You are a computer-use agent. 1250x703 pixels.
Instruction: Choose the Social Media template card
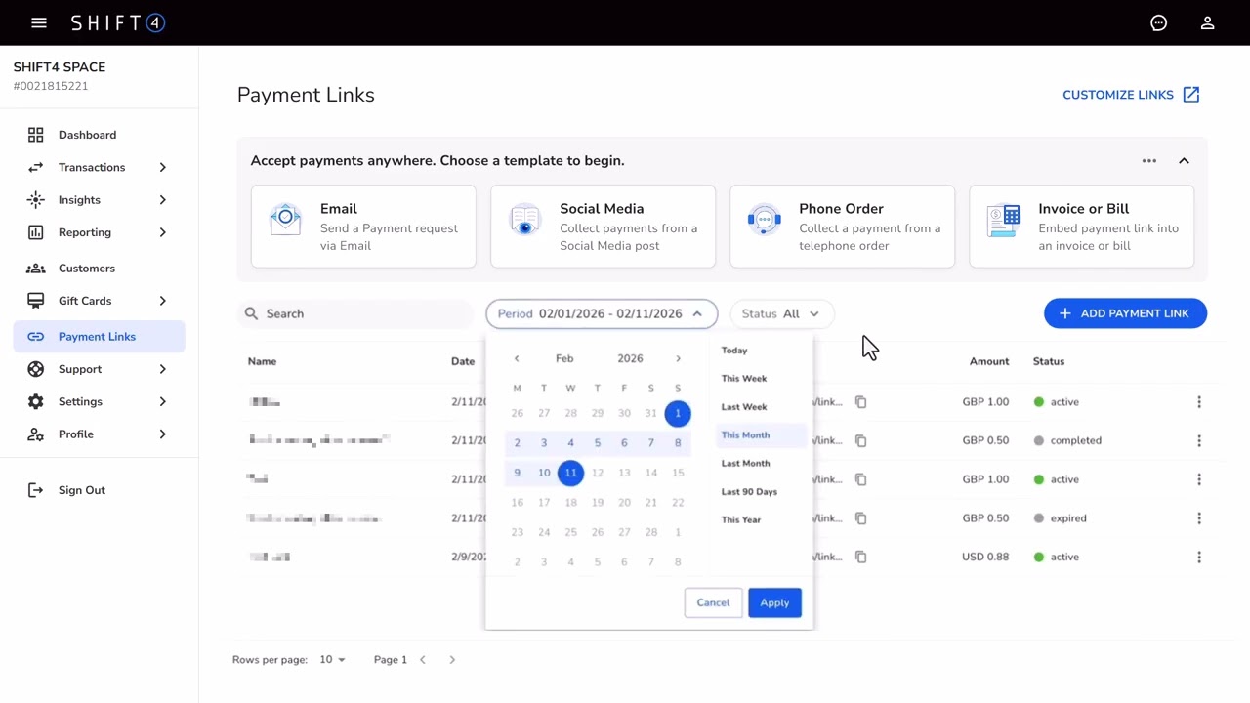click(x=603, y=227)
